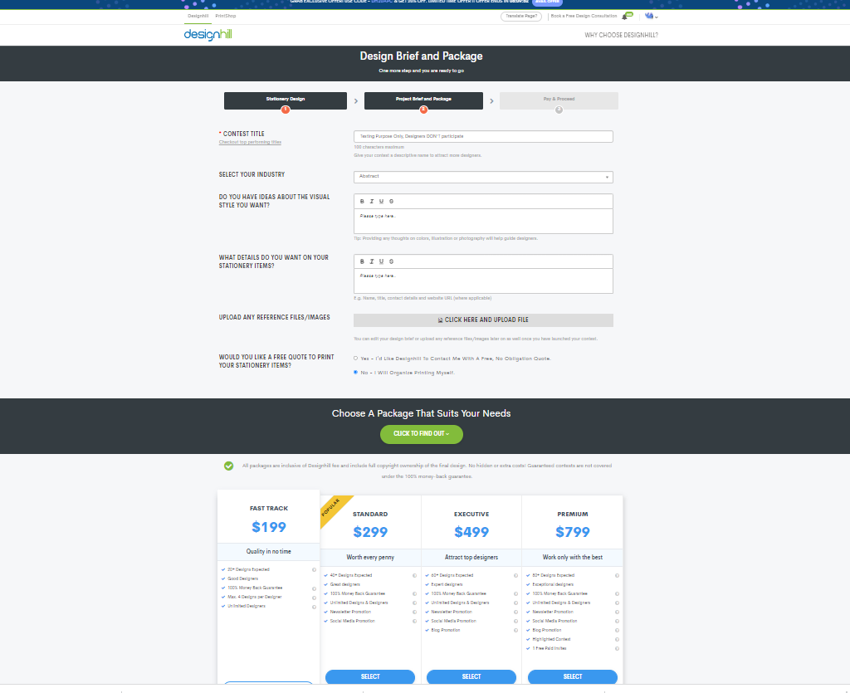Click info icon for Premium Blog Promotion
The height and width of the screenshot is (693, 850).
pyautogui.click(x=617, y=631)
